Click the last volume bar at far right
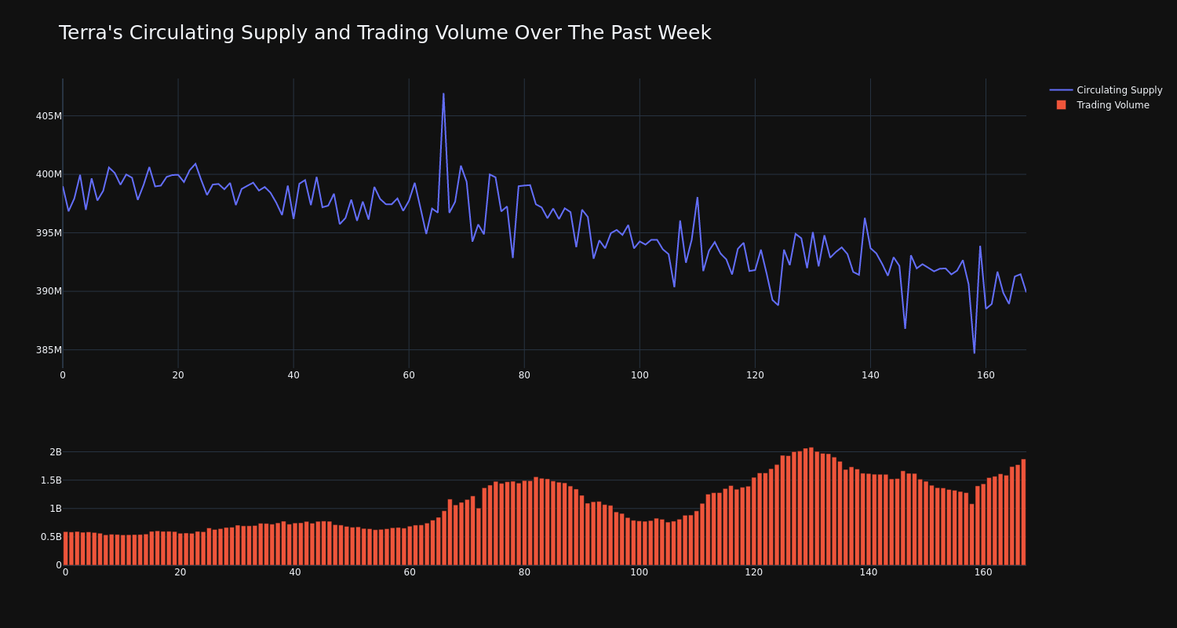 [1023, 512]
